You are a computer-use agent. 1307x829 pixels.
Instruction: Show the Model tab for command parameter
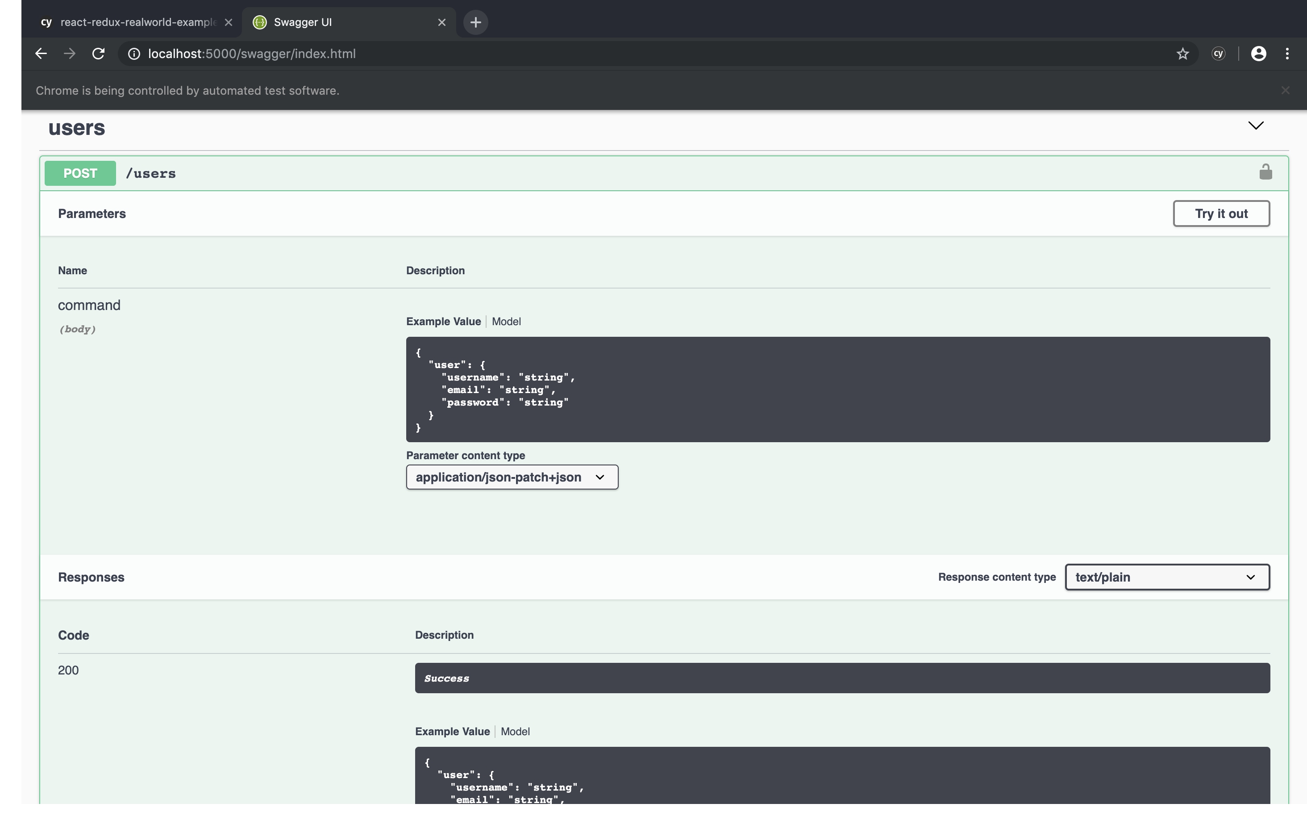(506, 322)
